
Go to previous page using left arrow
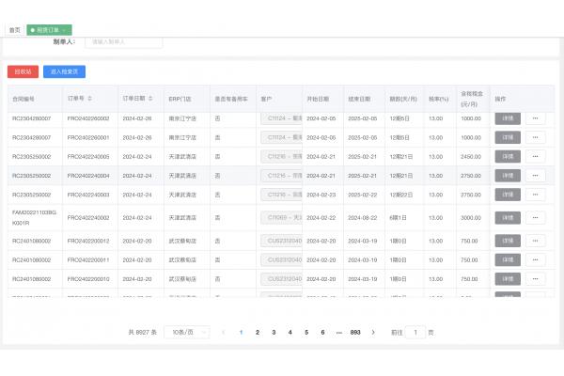click(223, 332)
